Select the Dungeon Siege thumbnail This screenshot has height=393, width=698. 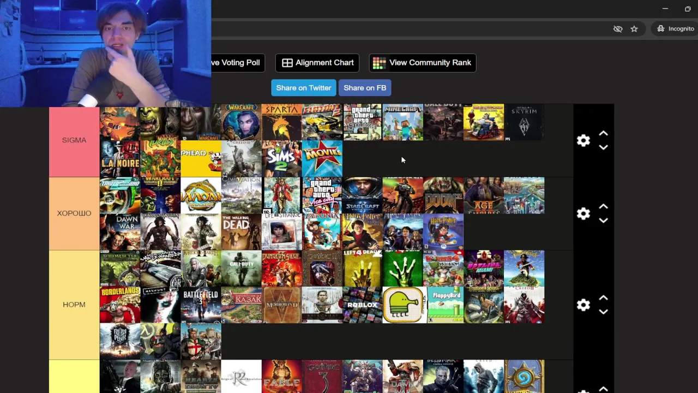(x=281, y=269)
